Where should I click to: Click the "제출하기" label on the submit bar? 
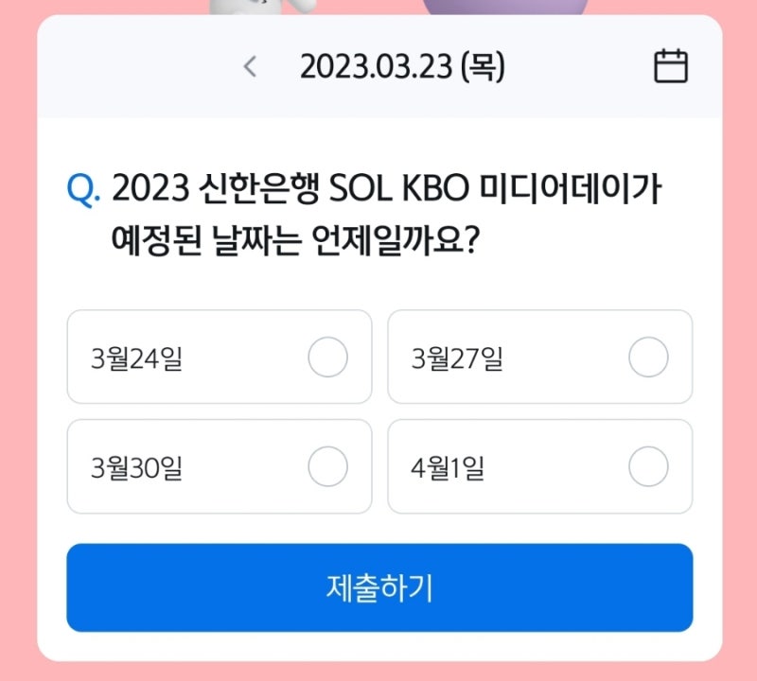pyautogui.click(x=378, y=588)
